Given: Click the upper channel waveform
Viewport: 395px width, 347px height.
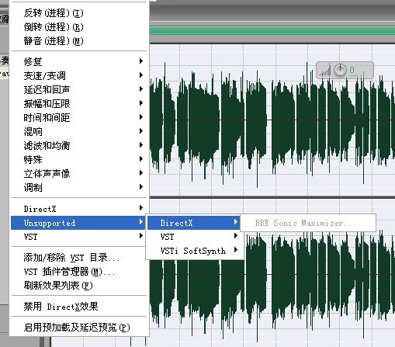Looking at the screenshot, I should [x=272, y=120].
